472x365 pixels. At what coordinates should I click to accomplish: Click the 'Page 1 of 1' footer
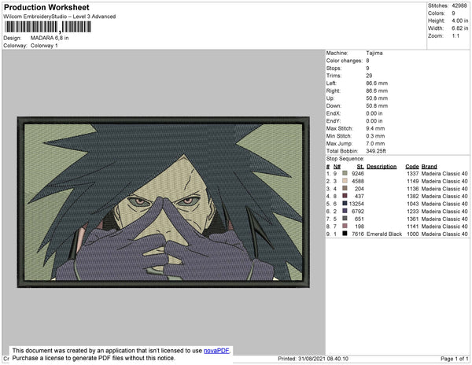coord(455,359)
